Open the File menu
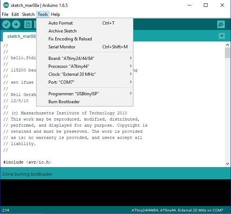Screen dimensions: 231x214 tap(5, 14)
